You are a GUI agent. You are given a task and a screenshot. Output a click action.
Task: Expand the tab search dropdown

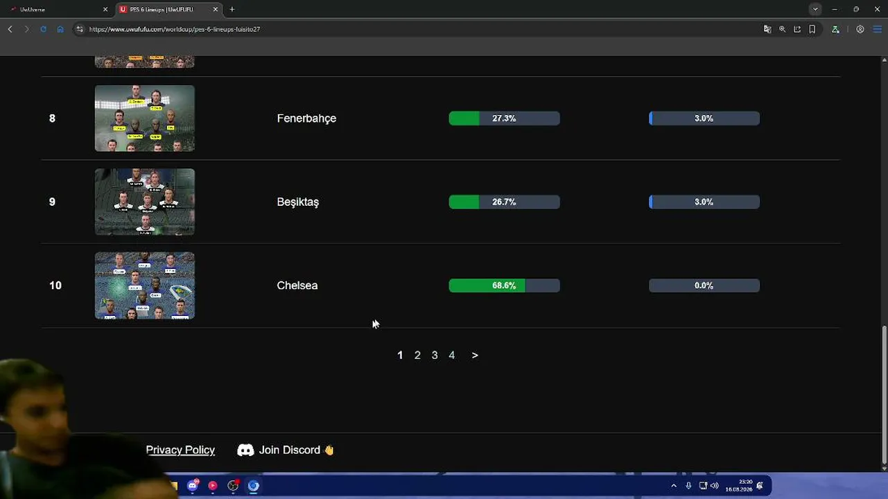(x=815, y=9)
